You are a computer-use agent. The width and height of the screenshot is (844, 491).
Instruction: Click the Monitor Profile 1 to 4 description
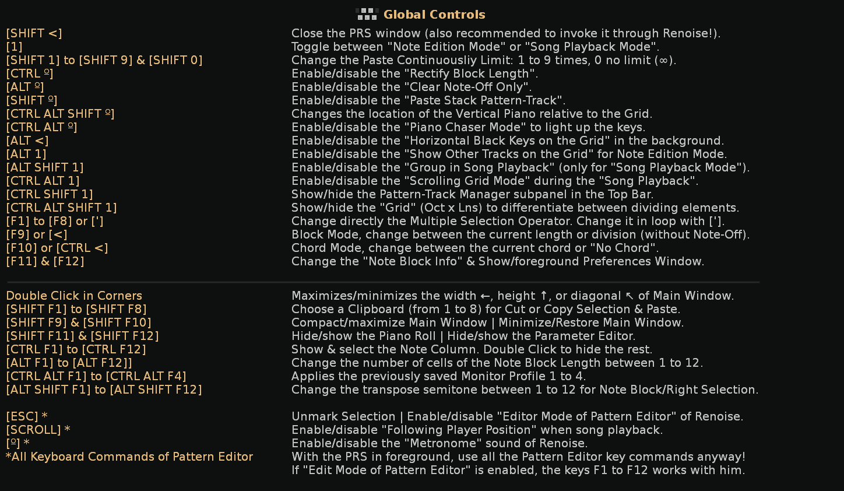tap(438, 376)
